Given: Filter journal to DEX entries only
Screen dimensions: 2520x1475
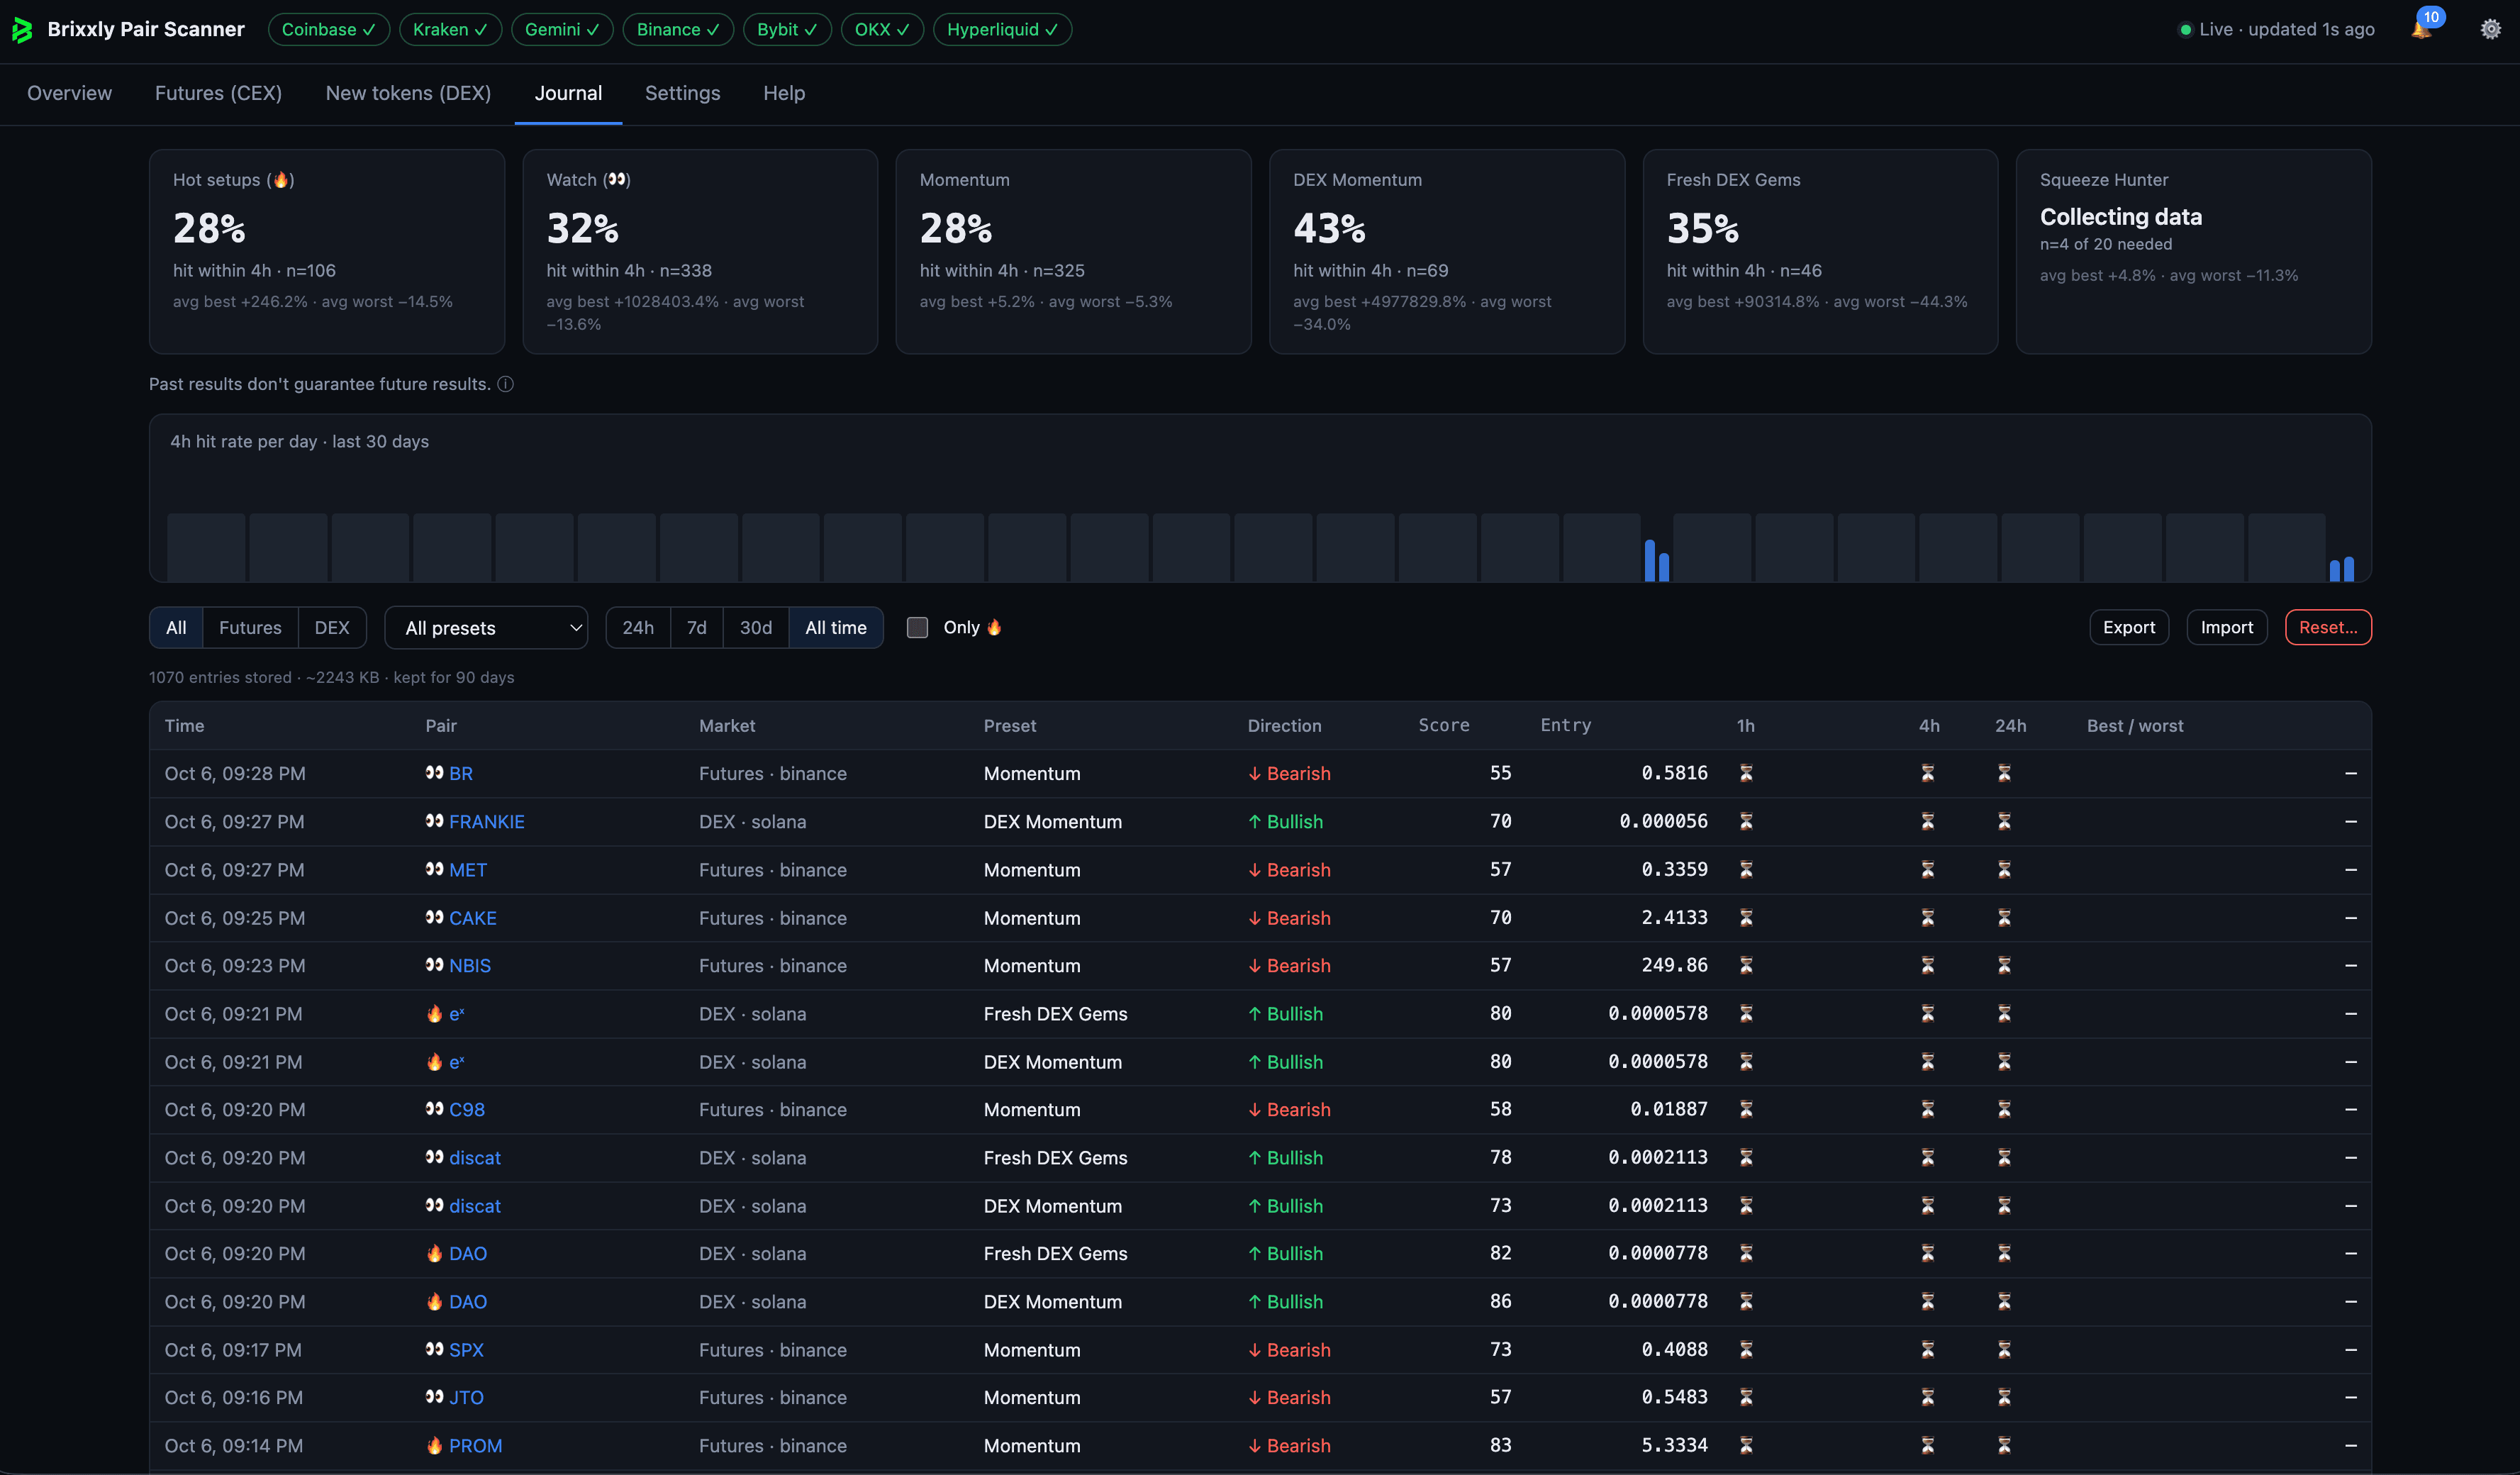Looking at the screenshot, I should [332, 627].
